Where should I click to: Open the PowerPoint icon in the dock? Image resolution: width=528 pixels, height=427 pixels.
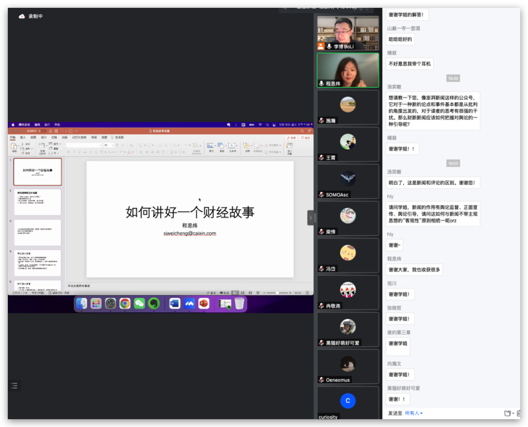coord(204,303)
